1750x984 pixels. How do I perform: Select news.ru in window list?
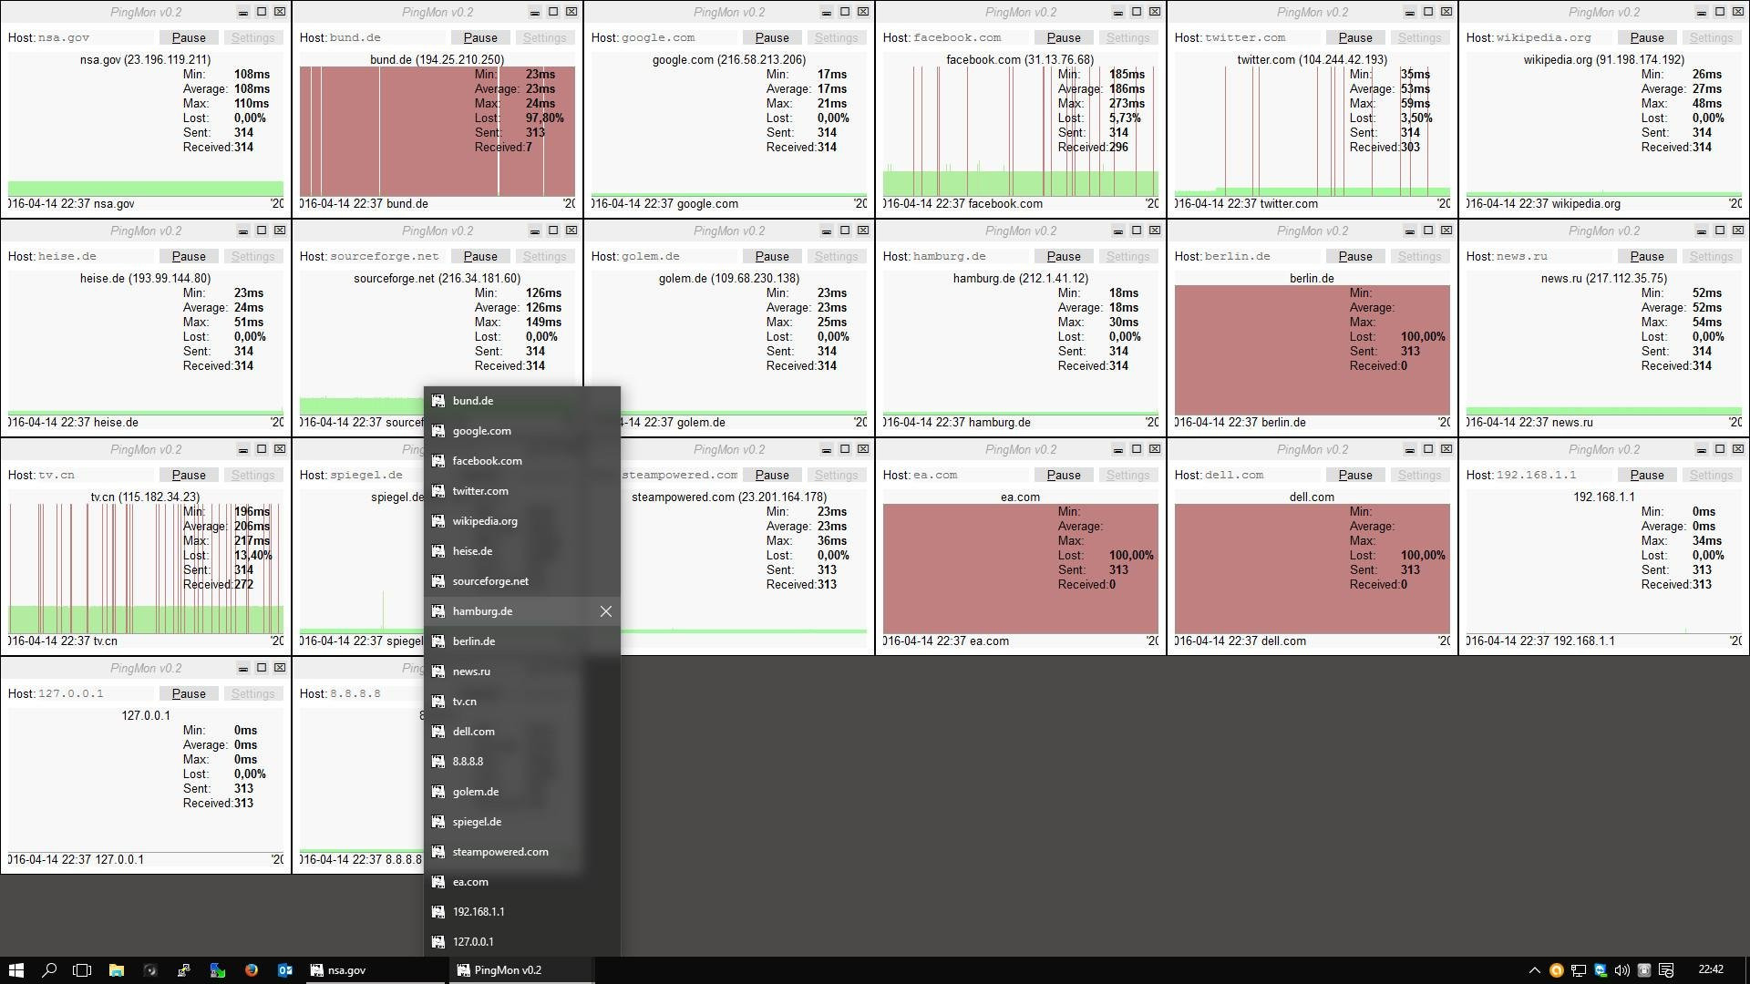pyautogui.click(x=522, y=671)
